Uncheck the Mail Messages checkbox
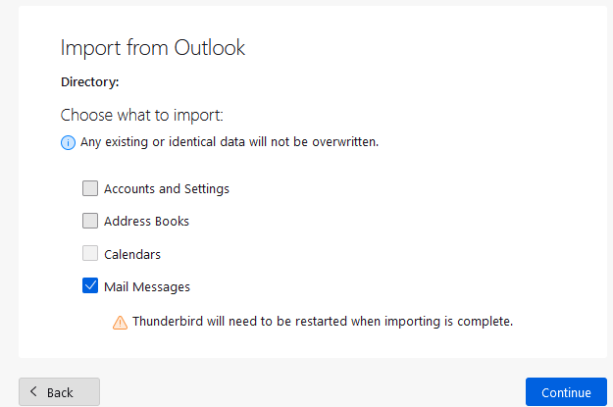Screen dimensions: 613x407 [90, 286]
